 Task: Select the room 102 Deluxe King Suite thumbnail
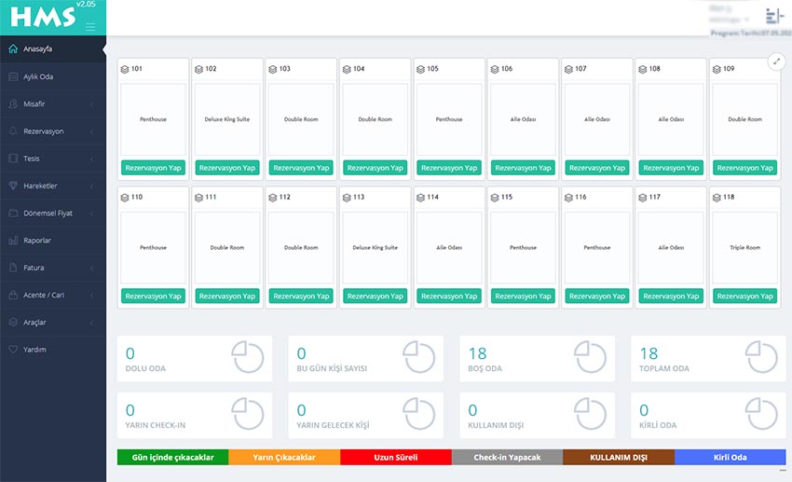[x=227, y=119]
